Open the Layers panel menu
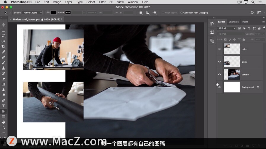The height and width of the screenshot is (149, 266). pyautogui.click(x=263, y=22)
